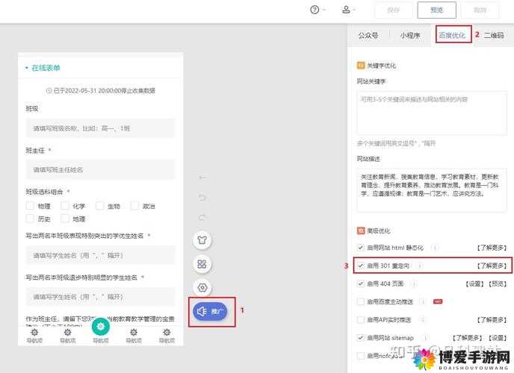Click the undo icon
Viewport: 514px width, 373px height.
(x=202, y=198)
